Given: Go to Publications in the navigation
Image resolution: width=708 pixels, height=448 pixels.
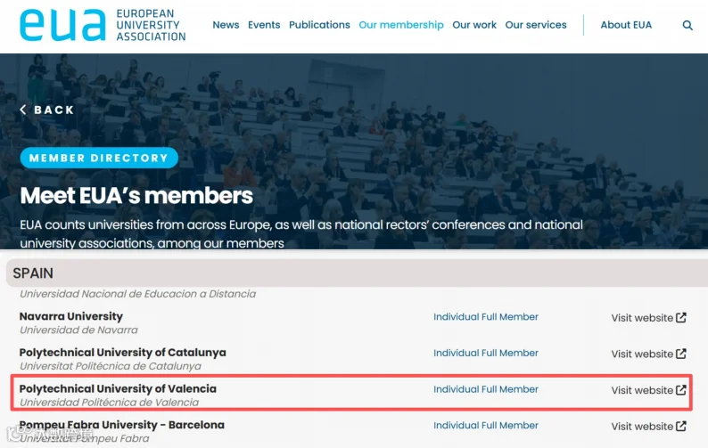Looking at the screenshot, I should tap(319, 25).
